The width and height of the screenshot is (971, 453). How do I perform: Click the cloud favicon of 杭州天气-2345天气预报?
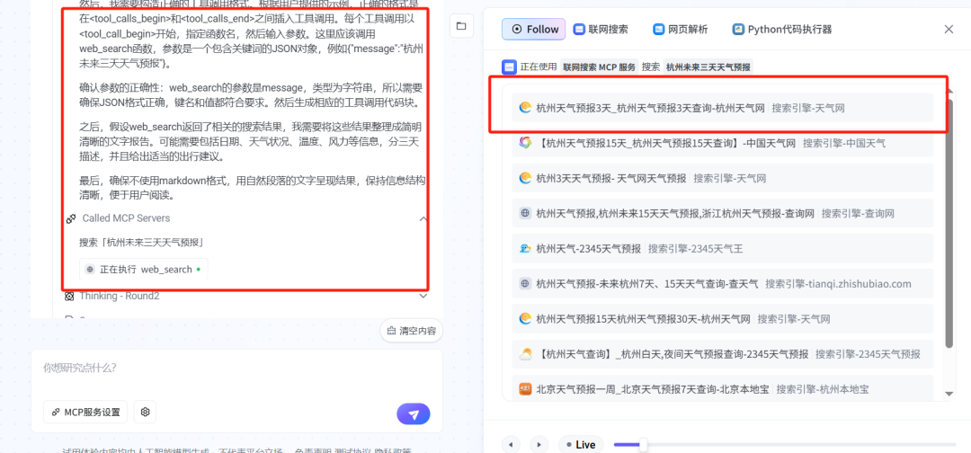point(525,249)
